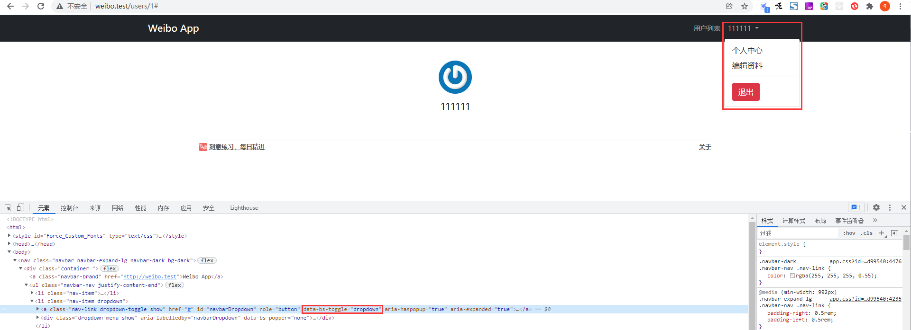Click the 过滤 styles filter field

point(798,233)
